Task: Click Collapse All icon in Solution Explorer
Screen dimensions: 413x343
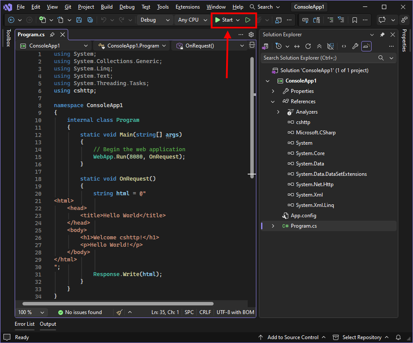Action: tap(319, 46)
